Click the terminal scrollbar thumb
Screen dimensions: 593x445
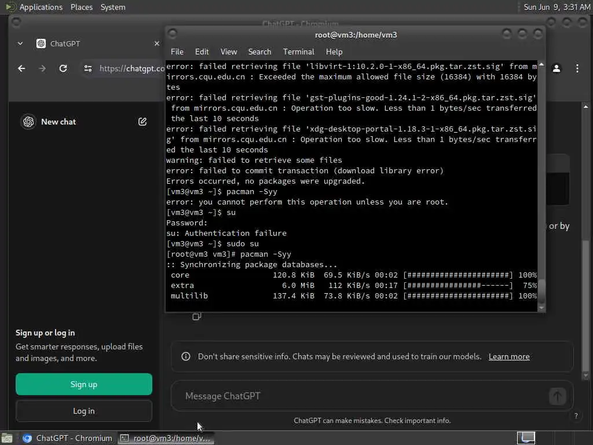point(541,290)
